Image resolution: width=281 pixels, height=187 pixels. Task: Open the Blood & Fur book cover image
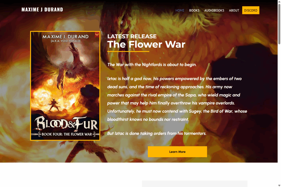(x=65, y=86)
